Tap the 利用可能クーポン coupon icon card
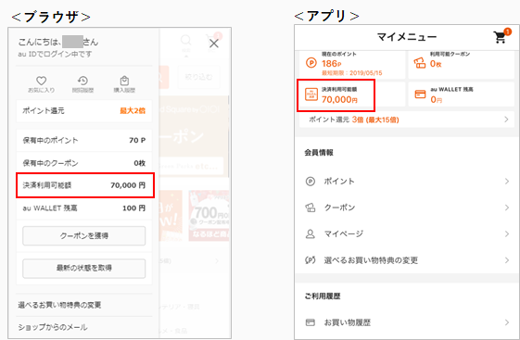The image size is (520, 340). pyautogui.click(x=420, y=63)
